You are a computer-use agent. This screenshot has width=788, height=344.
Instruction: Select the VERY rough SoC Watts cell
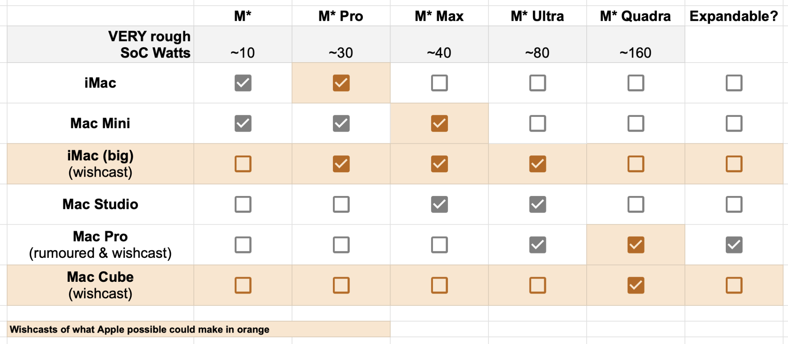click(x=100, y=44)
